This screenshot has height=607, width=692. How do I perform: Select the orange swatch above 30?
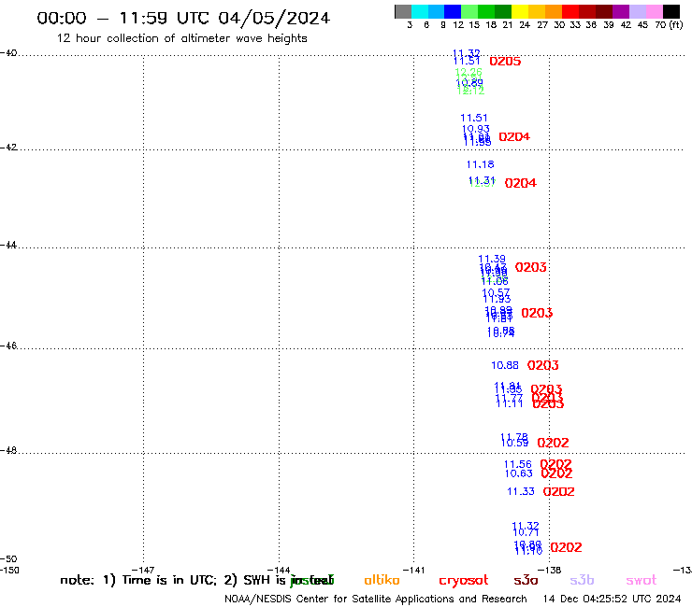[x=554, y=11]
